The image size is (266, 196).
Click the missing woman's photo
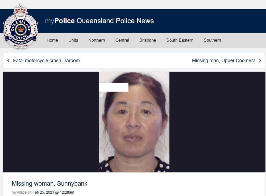coord(134,122)
